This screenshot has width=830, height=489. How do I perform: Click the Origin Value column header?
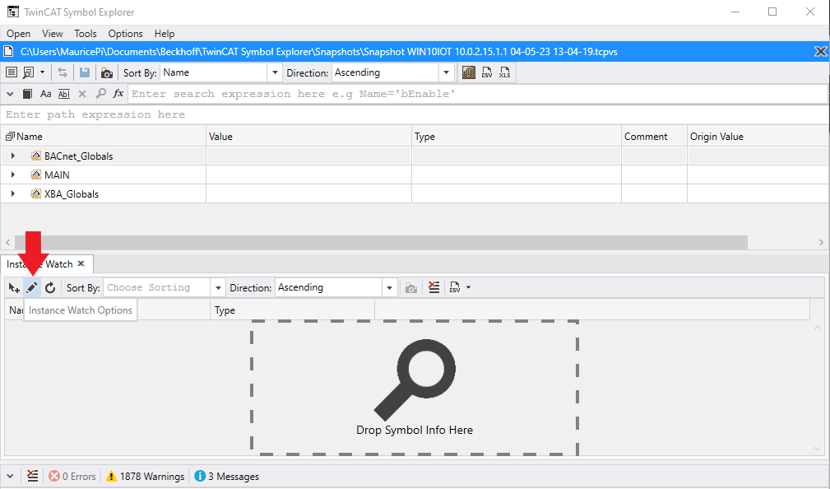pyautogui.click(x=758, y=136)
